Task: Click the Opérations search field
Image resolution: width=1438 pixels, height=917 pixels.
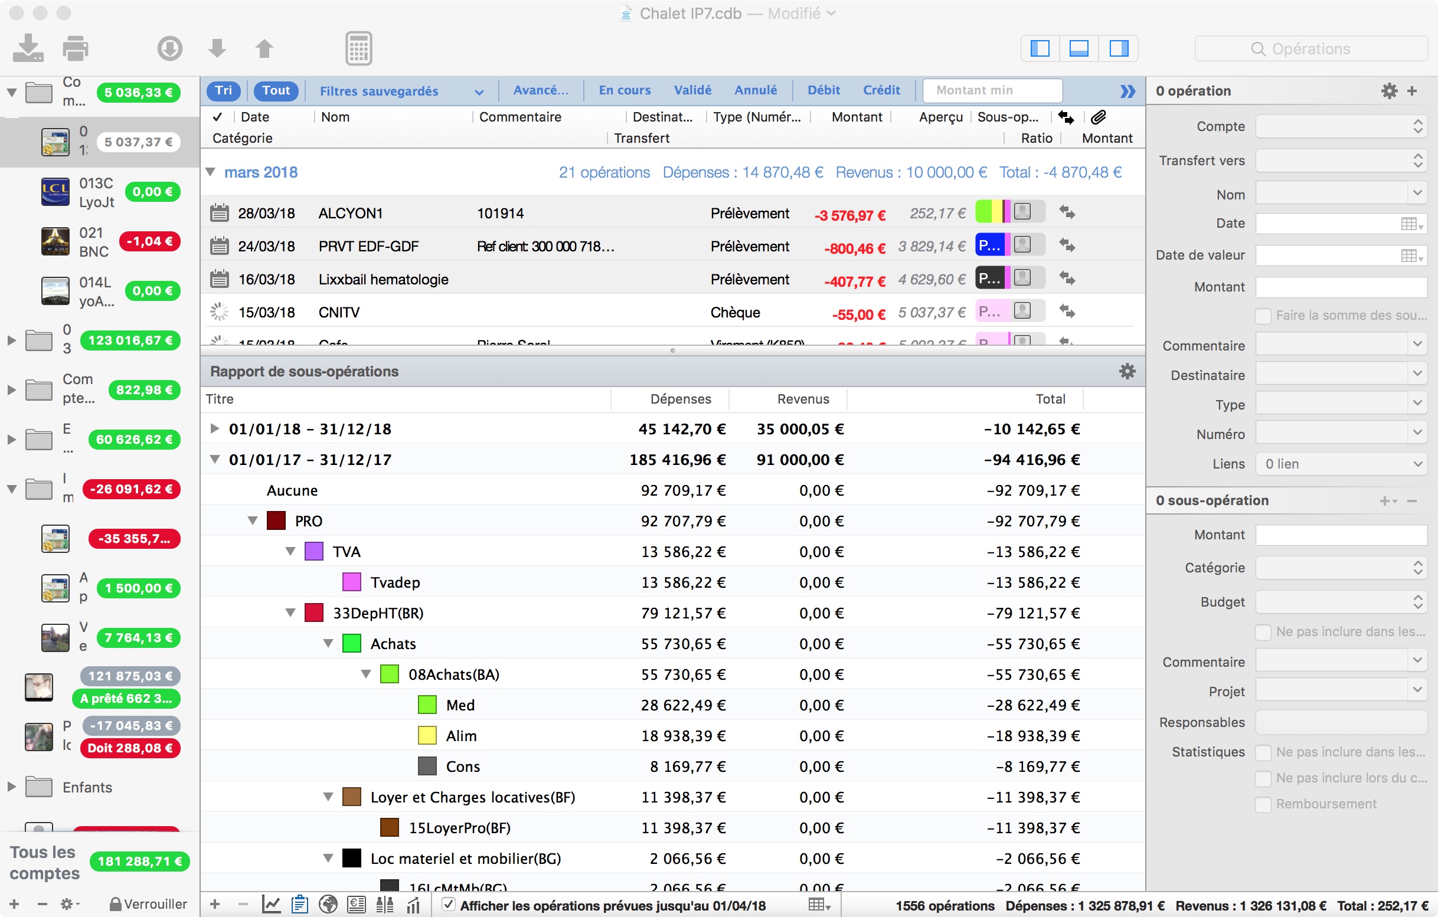Action: tap(1312, 49)
